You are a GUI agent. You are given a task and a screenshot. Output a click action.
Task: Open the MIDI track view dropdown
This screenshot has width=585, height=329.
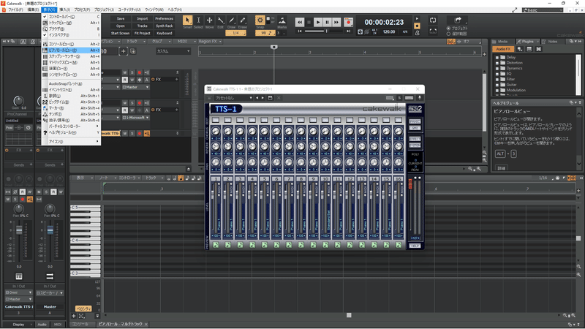186,42
